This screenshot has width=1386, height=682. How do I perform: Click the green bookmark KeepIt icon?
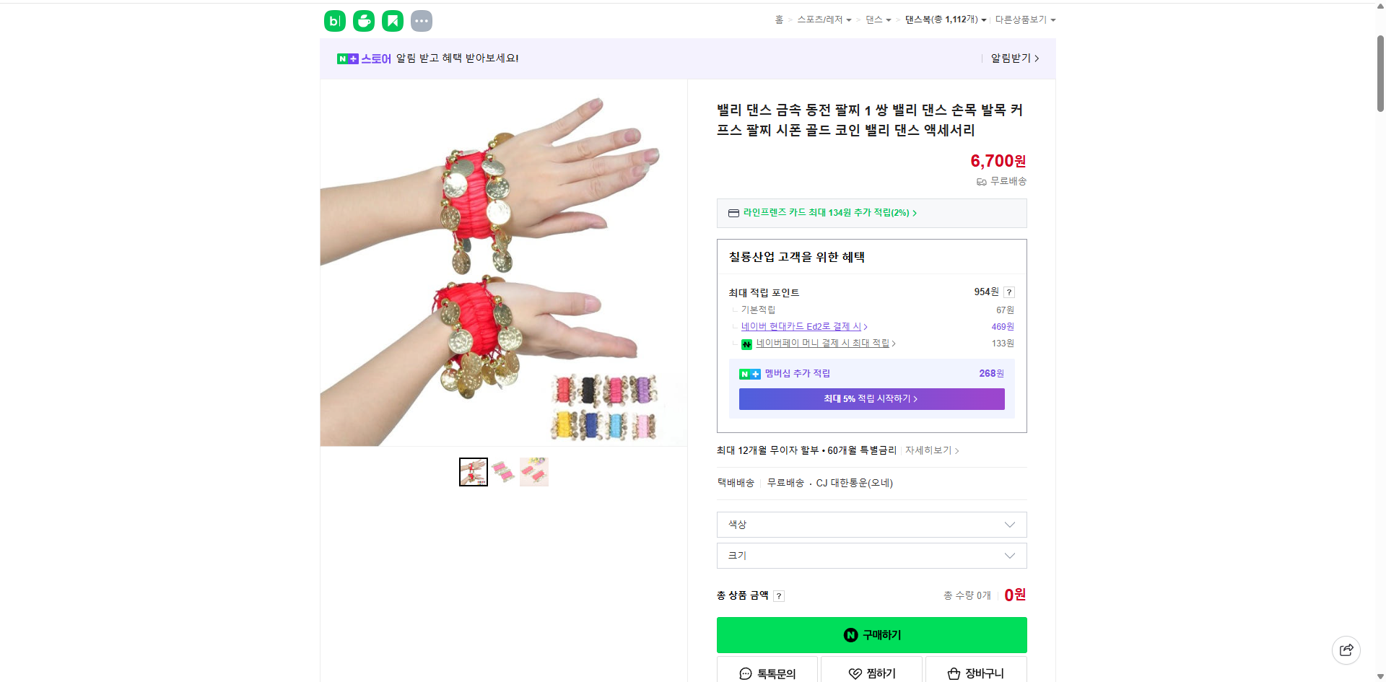pos(392,21)
